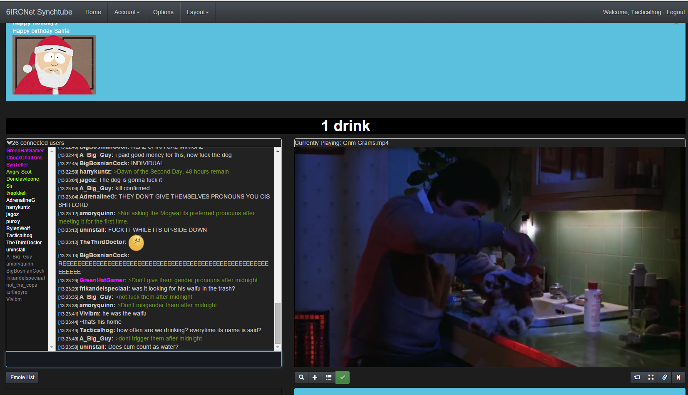Fullscreen the video with the expand icon
The image size is (688, 395).
pyautogui.click(x=651, y=378)
